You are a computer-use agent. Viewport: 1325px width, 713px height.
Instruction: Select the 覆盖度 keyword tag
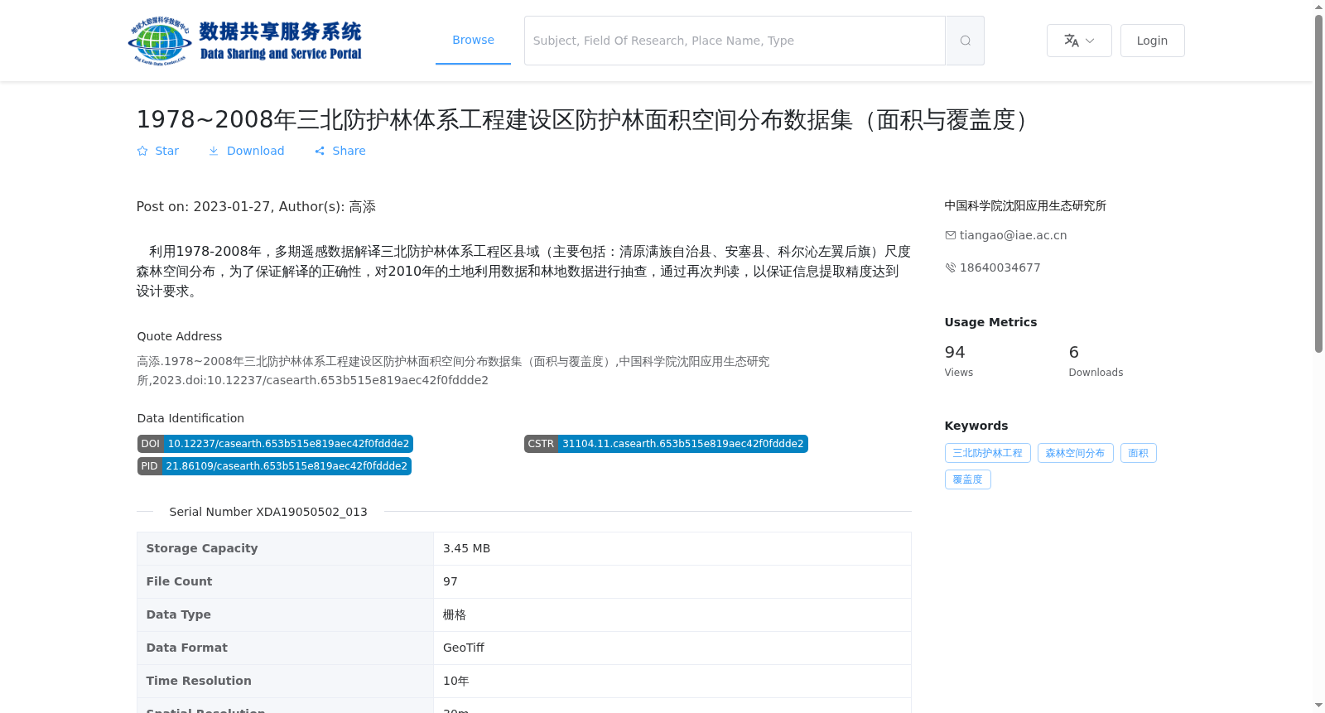coord(967,479)
